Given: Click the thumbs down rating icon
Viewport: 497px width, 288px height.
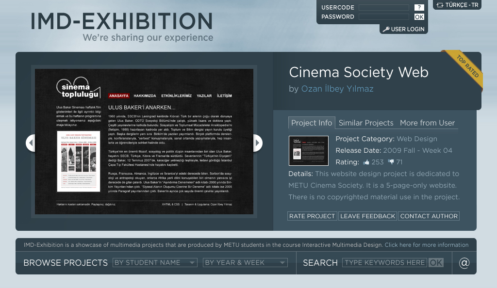Looking at the screenshot, I should (x=391, y=162).
